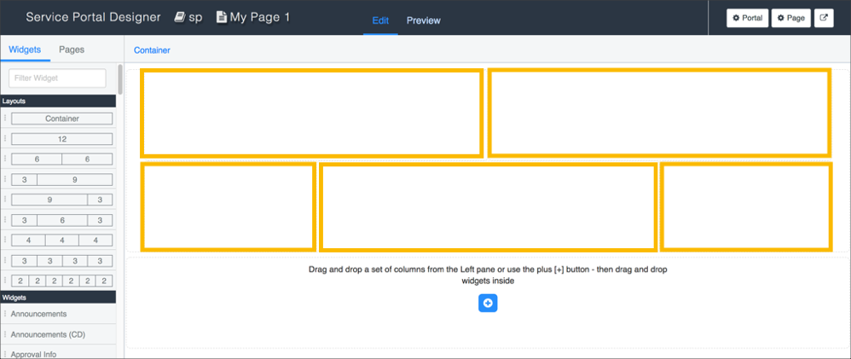
Task: Open the Portal settings button
Action: [x=747, y=18]
